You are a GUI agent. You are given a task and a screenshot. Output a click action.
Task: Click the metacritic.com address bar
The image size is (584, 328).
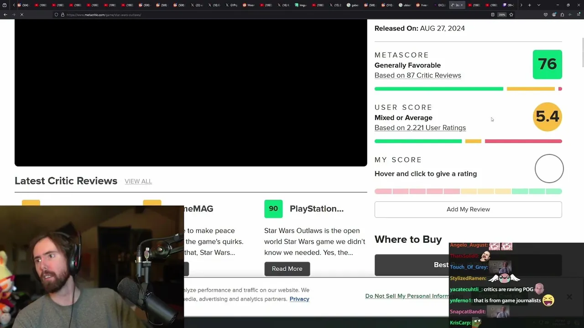pos(274,15)
